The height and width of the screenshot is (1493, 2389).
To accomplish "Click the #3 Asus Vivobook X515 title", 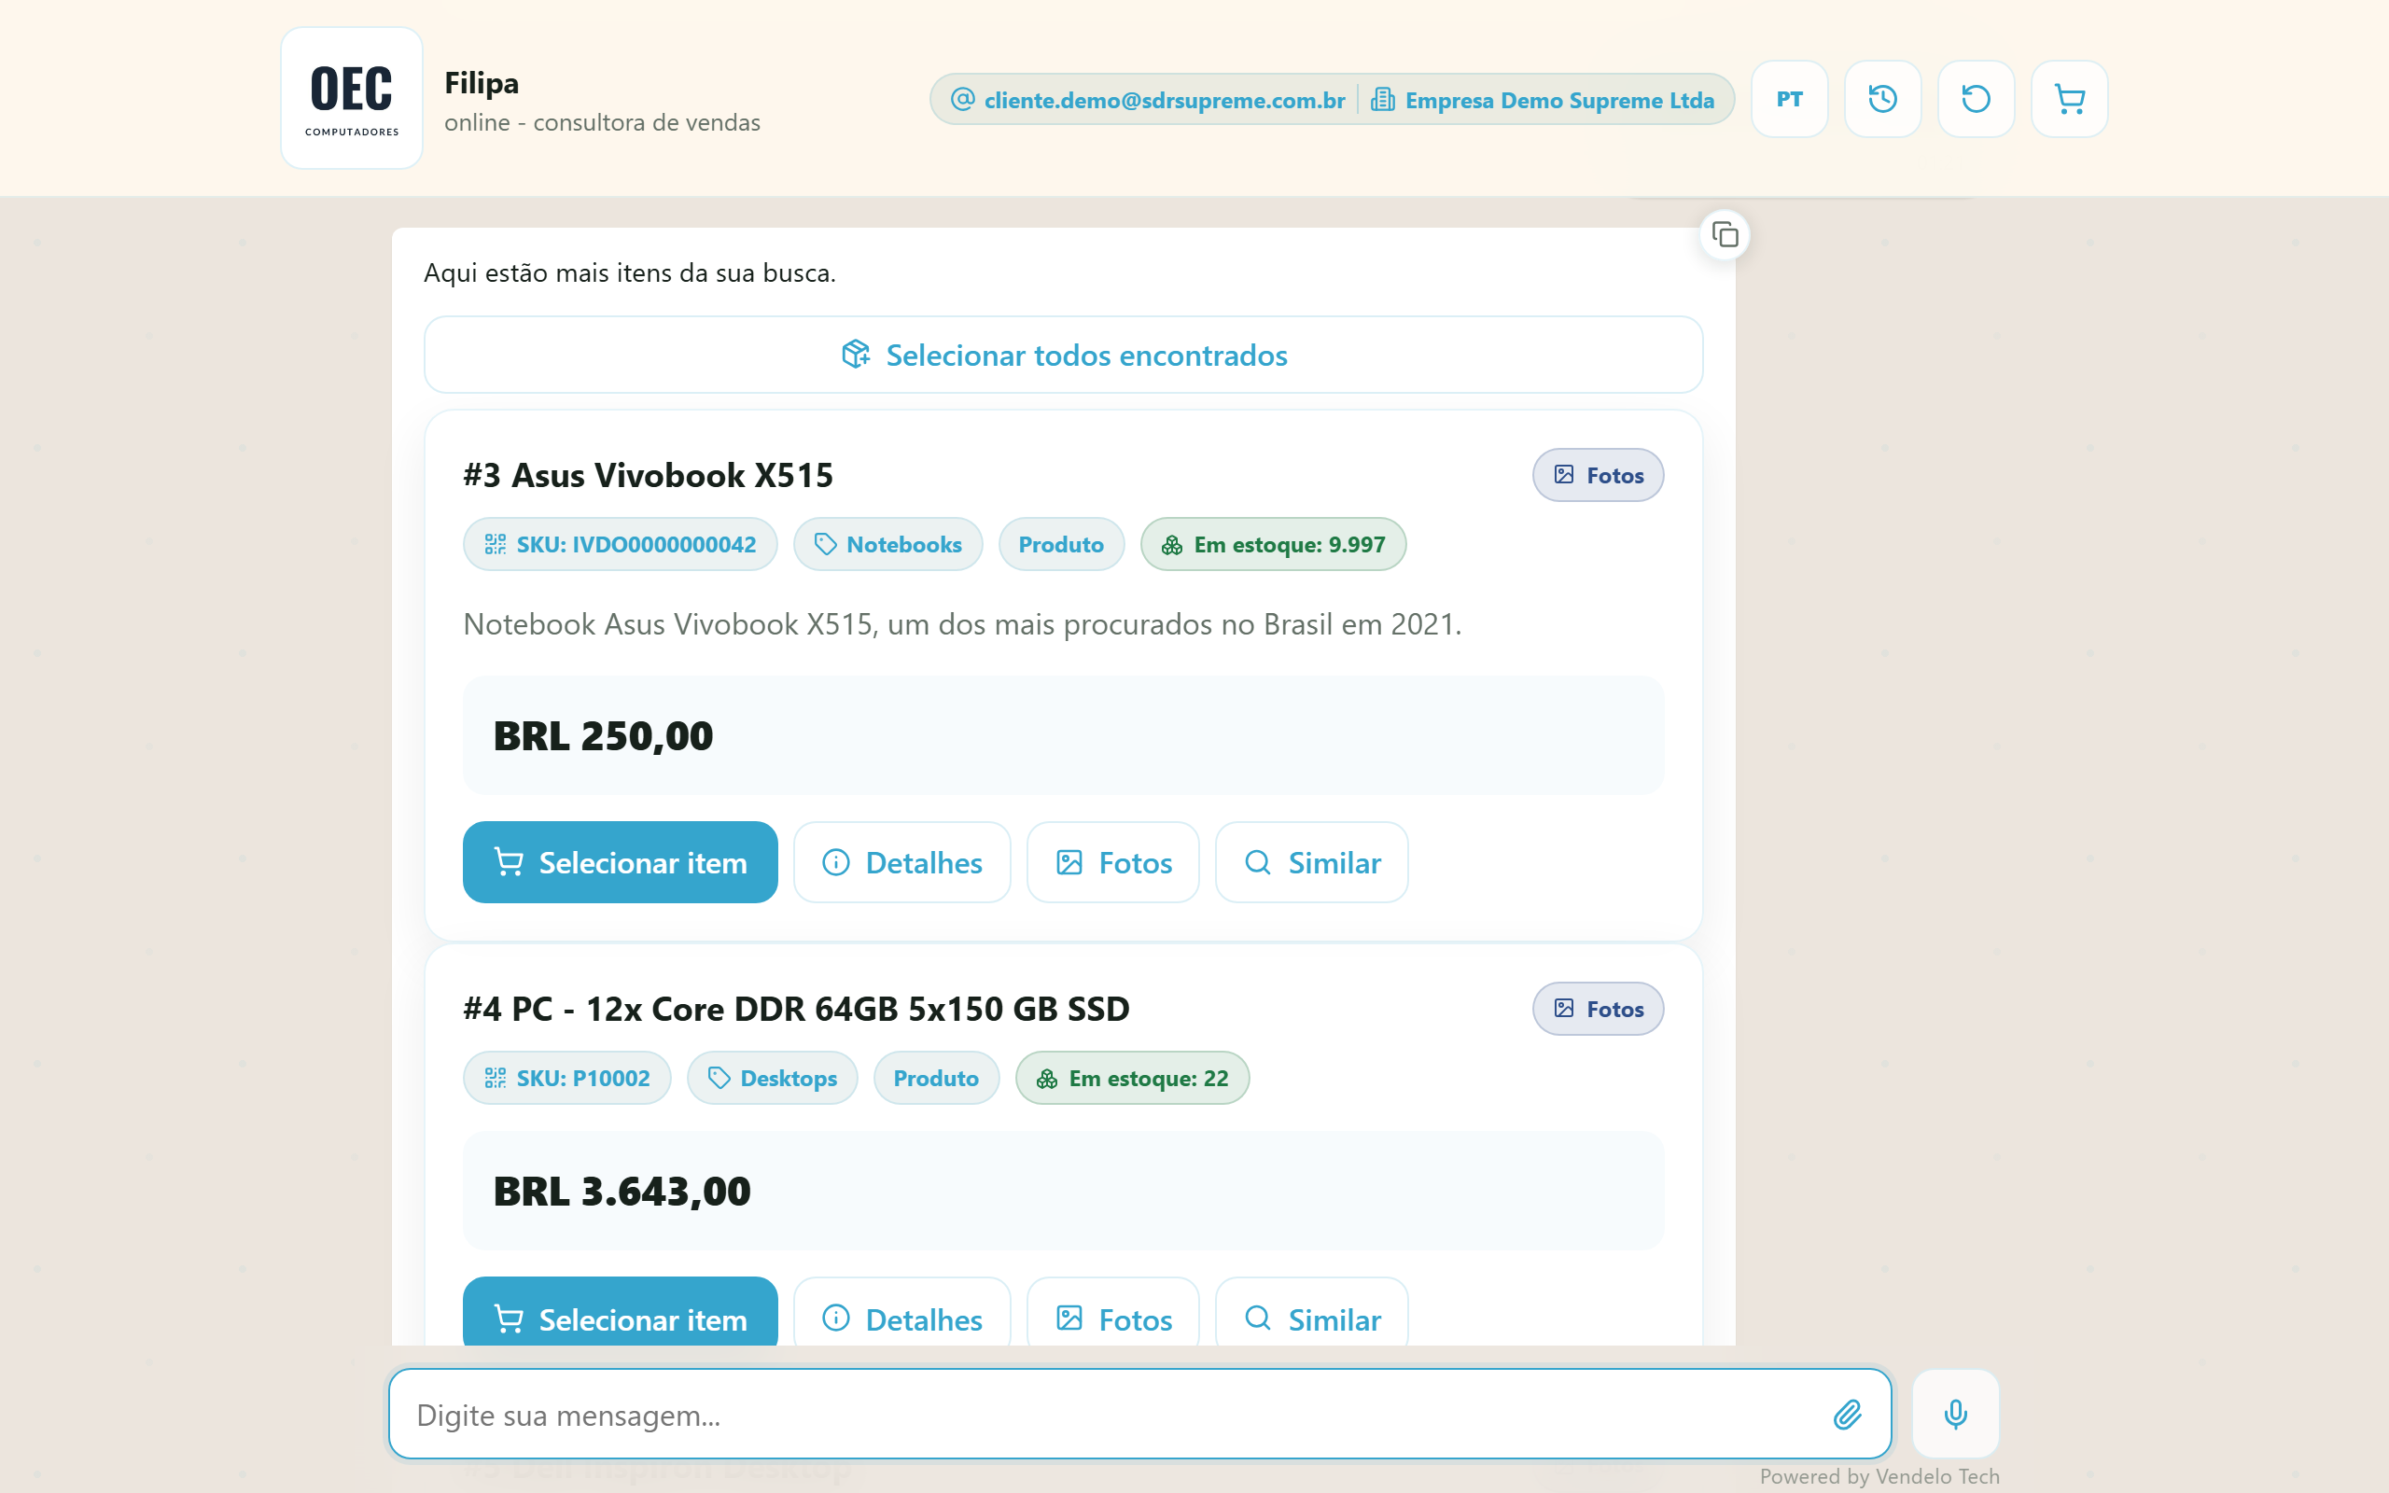I will (x=648, y=475).
